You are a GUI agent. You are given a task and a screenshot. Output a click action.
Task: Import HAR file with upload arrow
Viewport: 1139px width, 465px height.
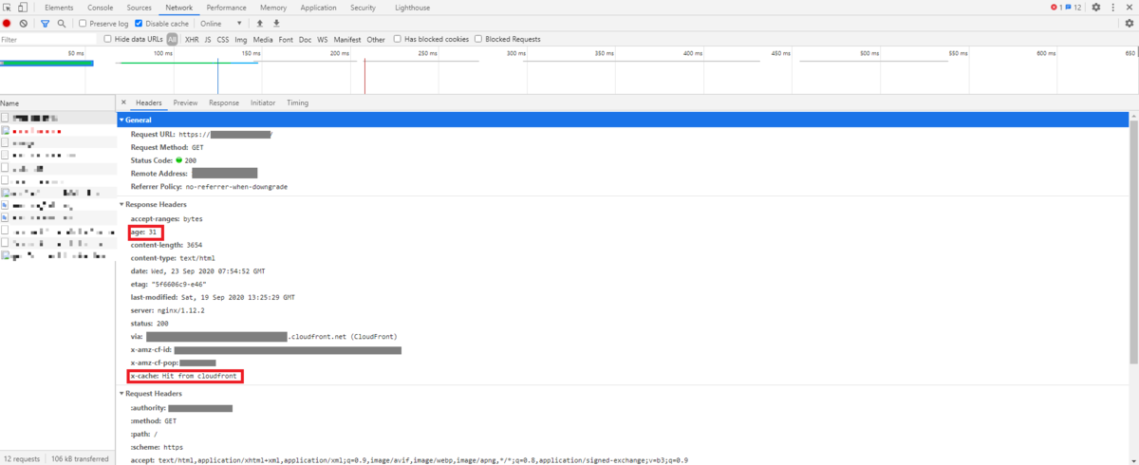[260, 23]
